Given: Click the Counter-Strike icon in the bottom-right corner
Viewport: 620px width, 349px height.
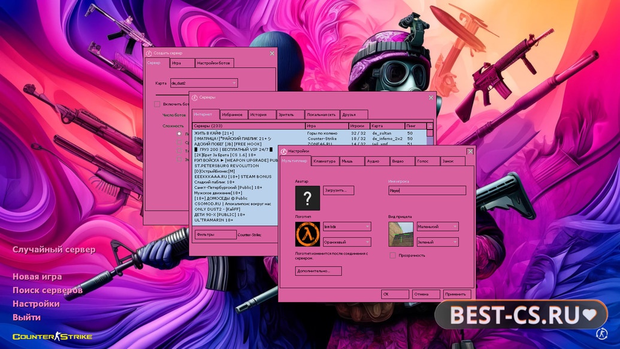Looking at the screenshot, I should (x=601, y=333).
